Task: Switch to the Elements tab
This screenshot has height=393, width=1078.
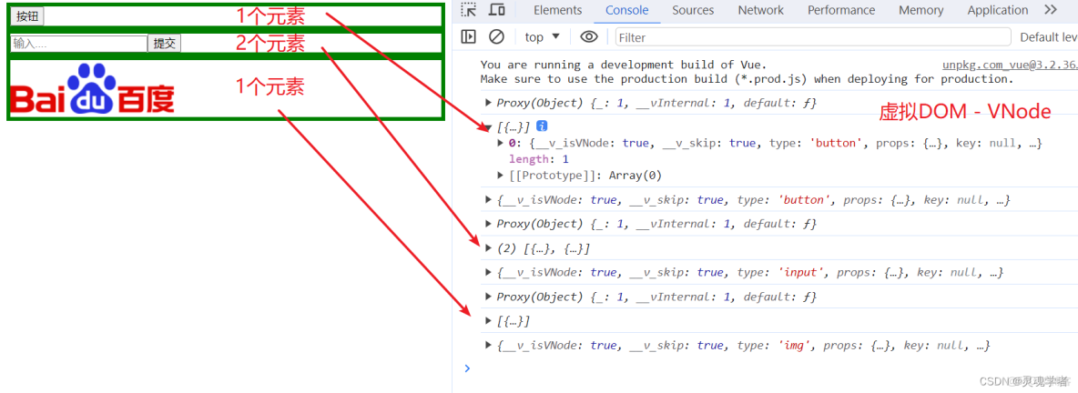Action: coord(557,10)
